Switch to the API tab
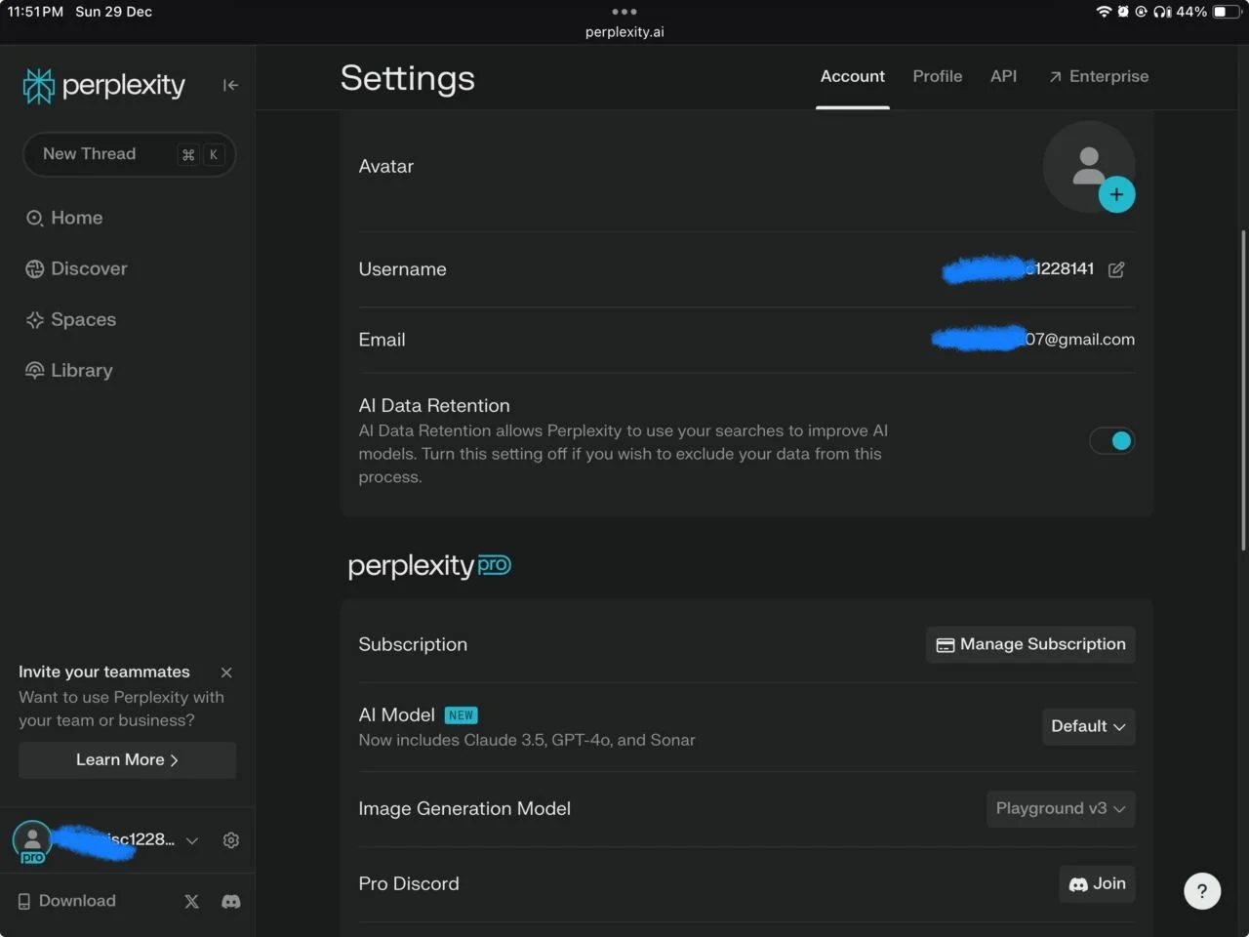The image size is (1249, 937). coord(1003,76)
